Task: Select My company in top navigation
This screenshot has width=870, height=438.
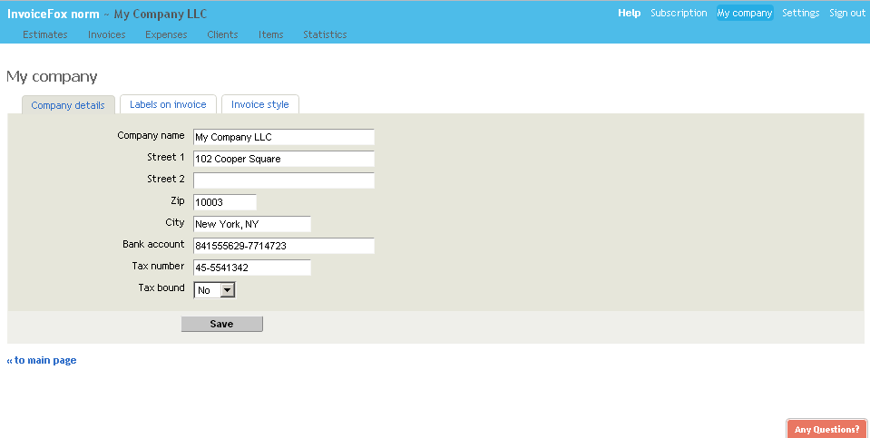Action: tap(745, 13)
